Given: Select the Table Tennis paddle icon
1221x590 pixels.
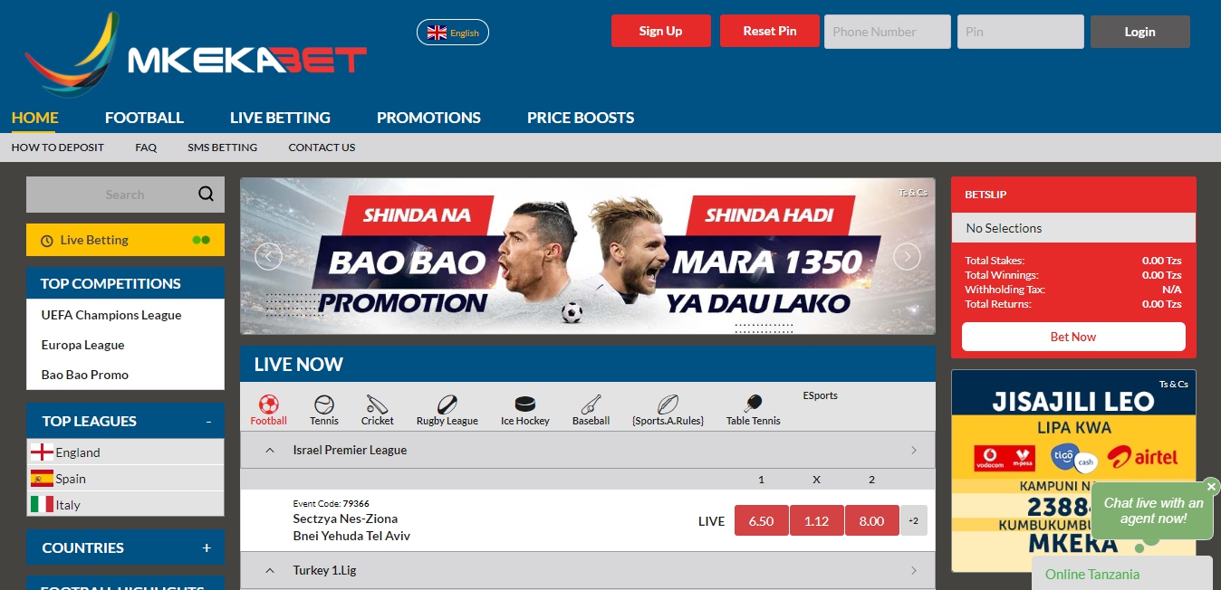Looking at the screenshot, I should pos(753,404).
